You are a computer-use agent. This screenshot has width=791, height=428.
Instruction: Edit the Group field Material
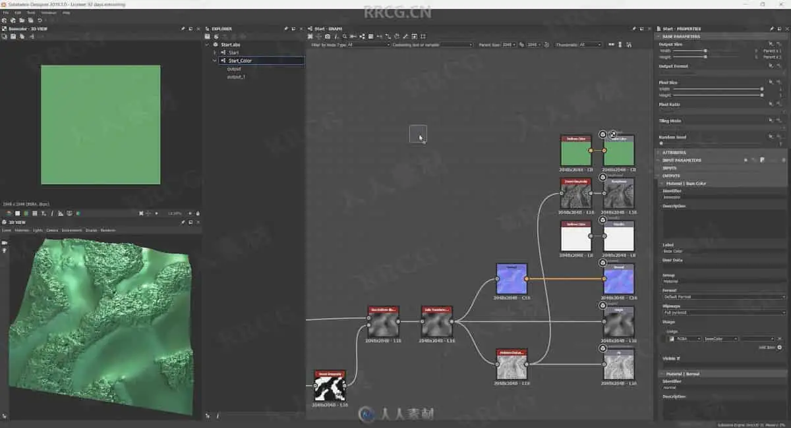724,281
